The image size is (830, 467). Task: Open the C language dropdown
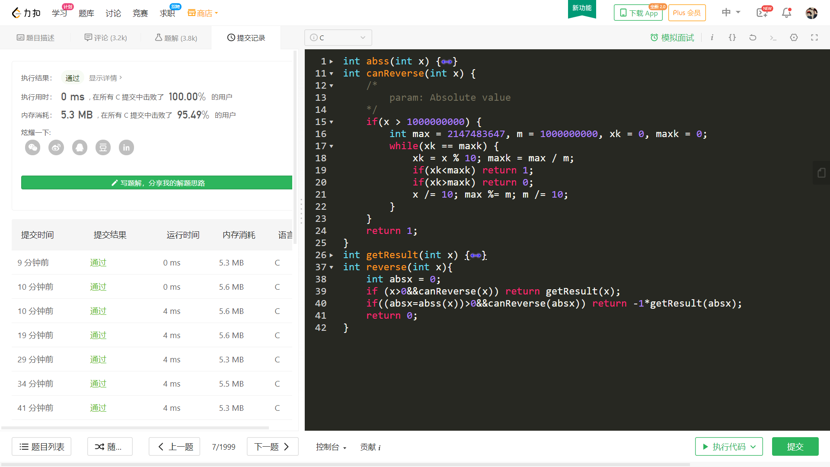[x=338, y=38]
